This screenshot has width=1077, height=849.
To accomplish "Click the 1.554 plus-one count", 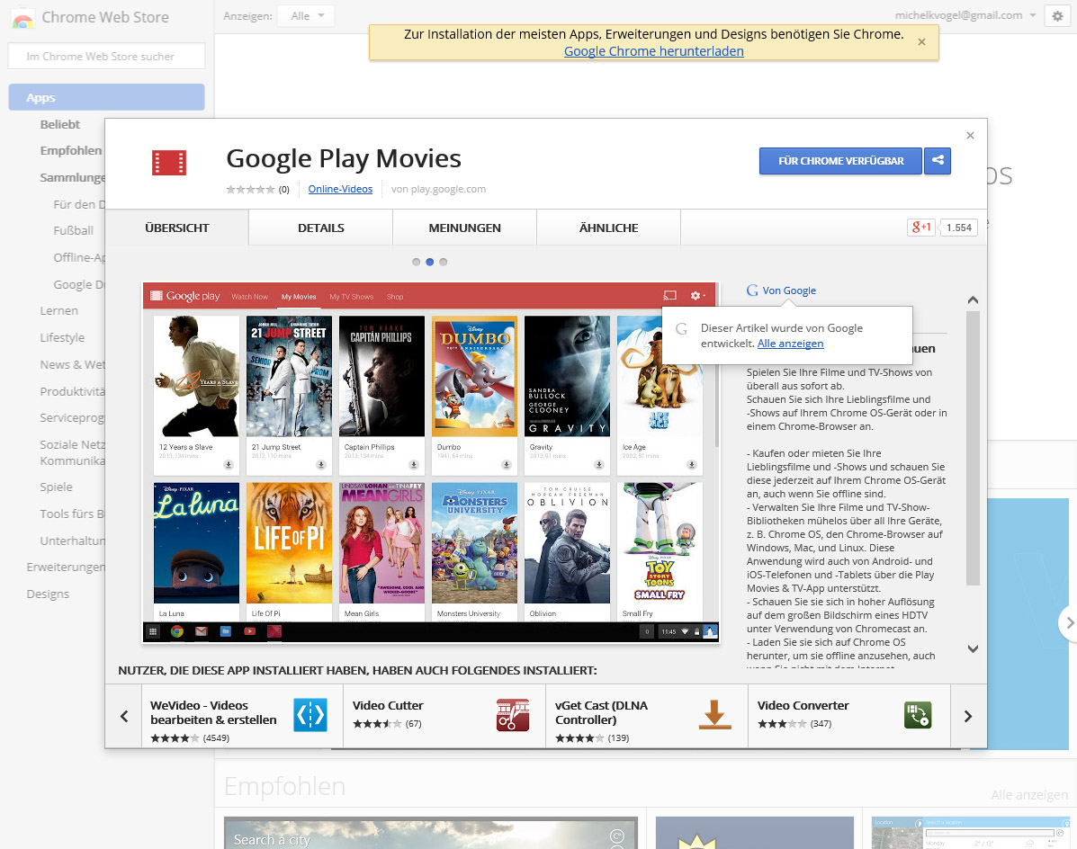I will click(x=959, y=228).
